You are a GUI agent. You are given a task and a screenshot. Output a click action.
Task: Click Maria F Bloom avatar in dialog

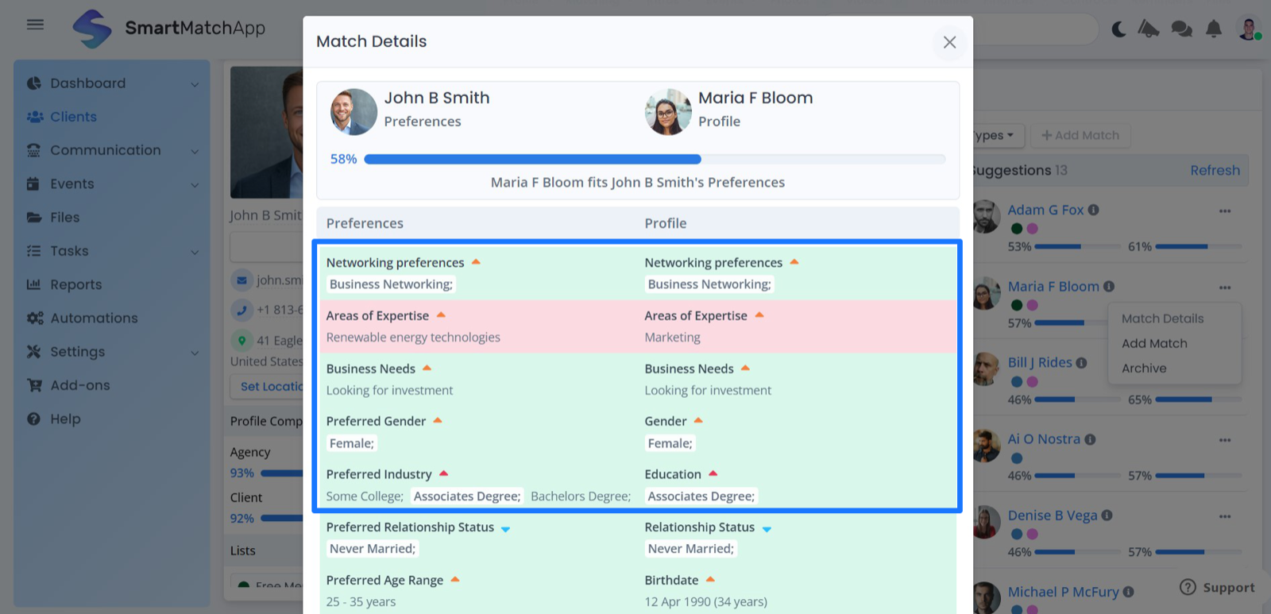668,111
